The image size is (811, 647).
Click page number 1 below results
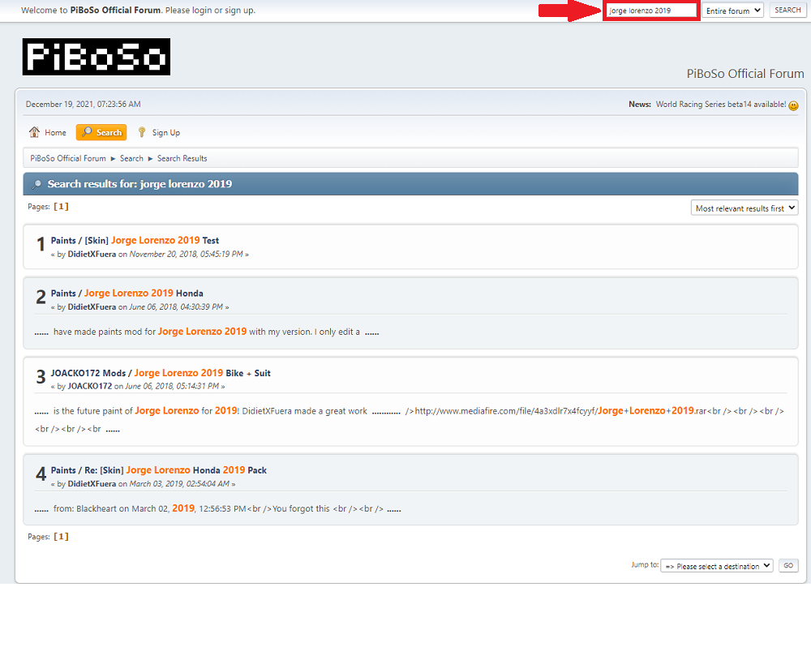[61, 536]
